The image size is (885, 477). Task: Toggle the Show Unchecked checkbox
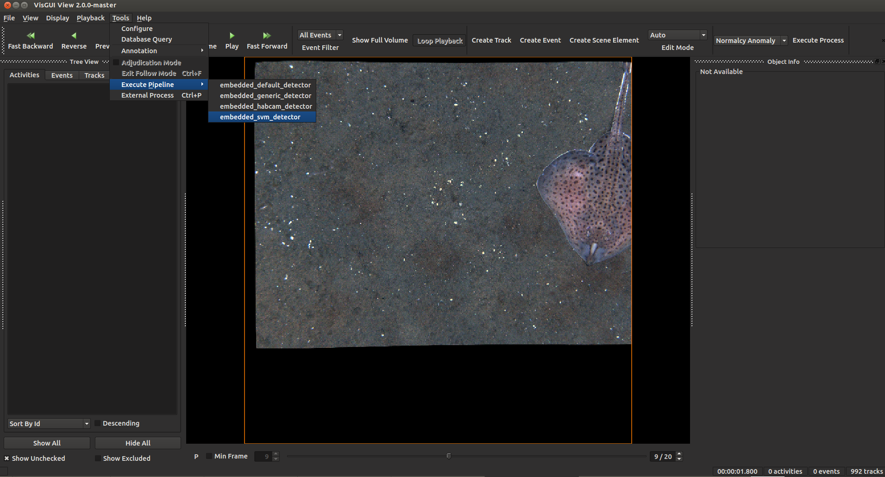click(7, 458)
